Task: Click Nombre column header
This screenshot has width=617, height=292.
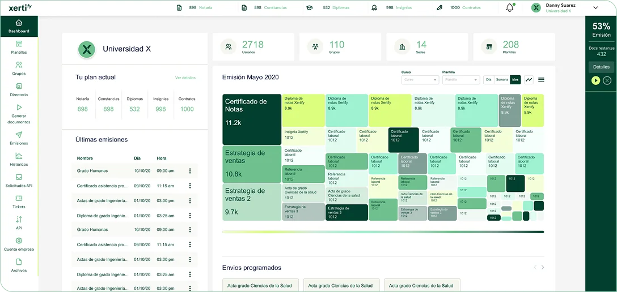Action: [85, 158]
